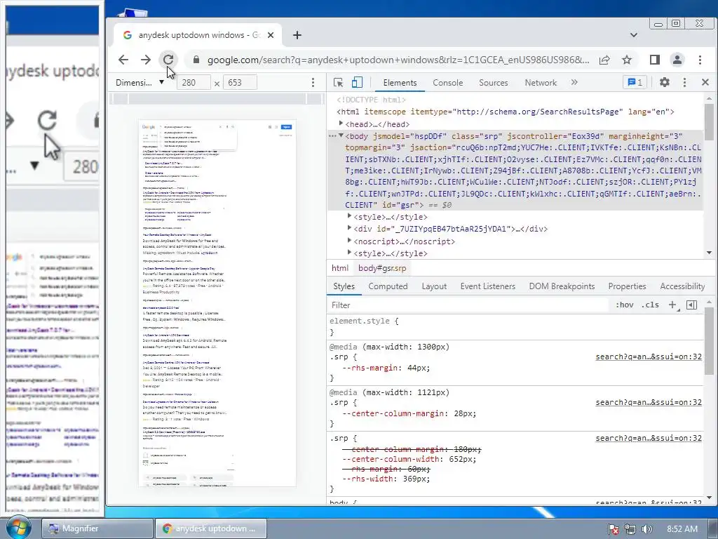Image resolution: width=718 pixels, height=539 pixels.
Task: Expand the first style element node
Action: (349, 216)
